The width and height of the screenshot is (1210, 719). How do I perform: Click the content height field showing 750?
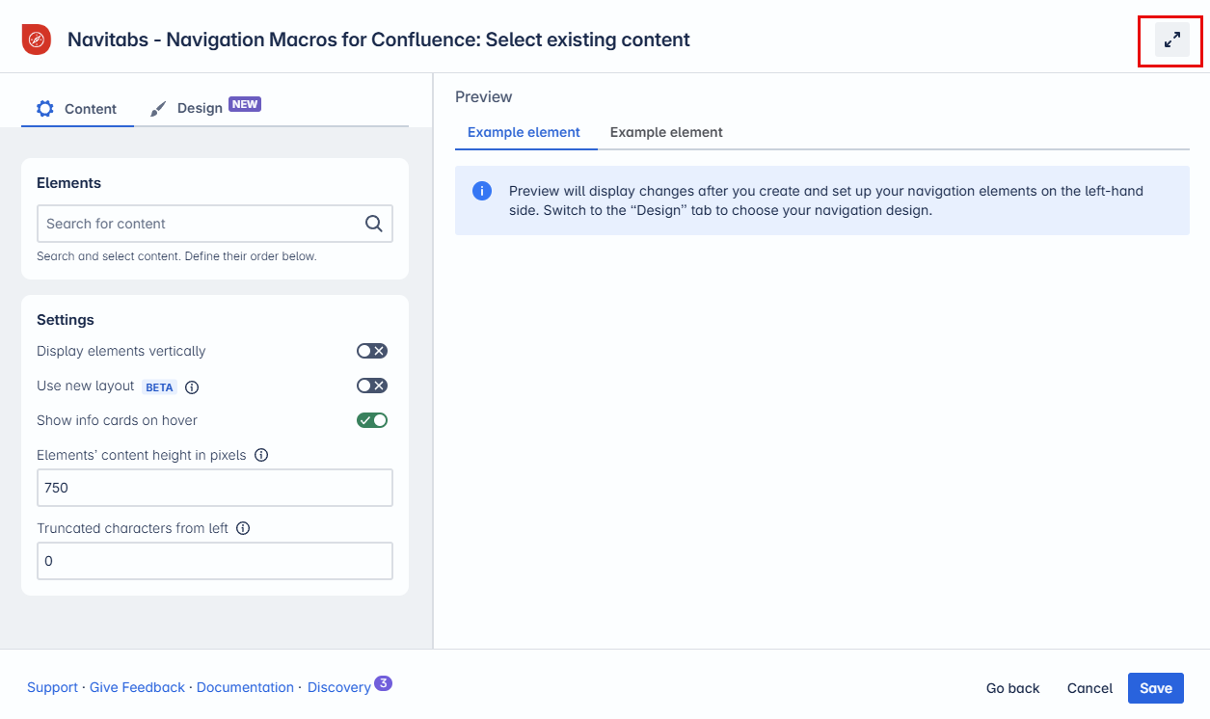(x=214, y=488)
